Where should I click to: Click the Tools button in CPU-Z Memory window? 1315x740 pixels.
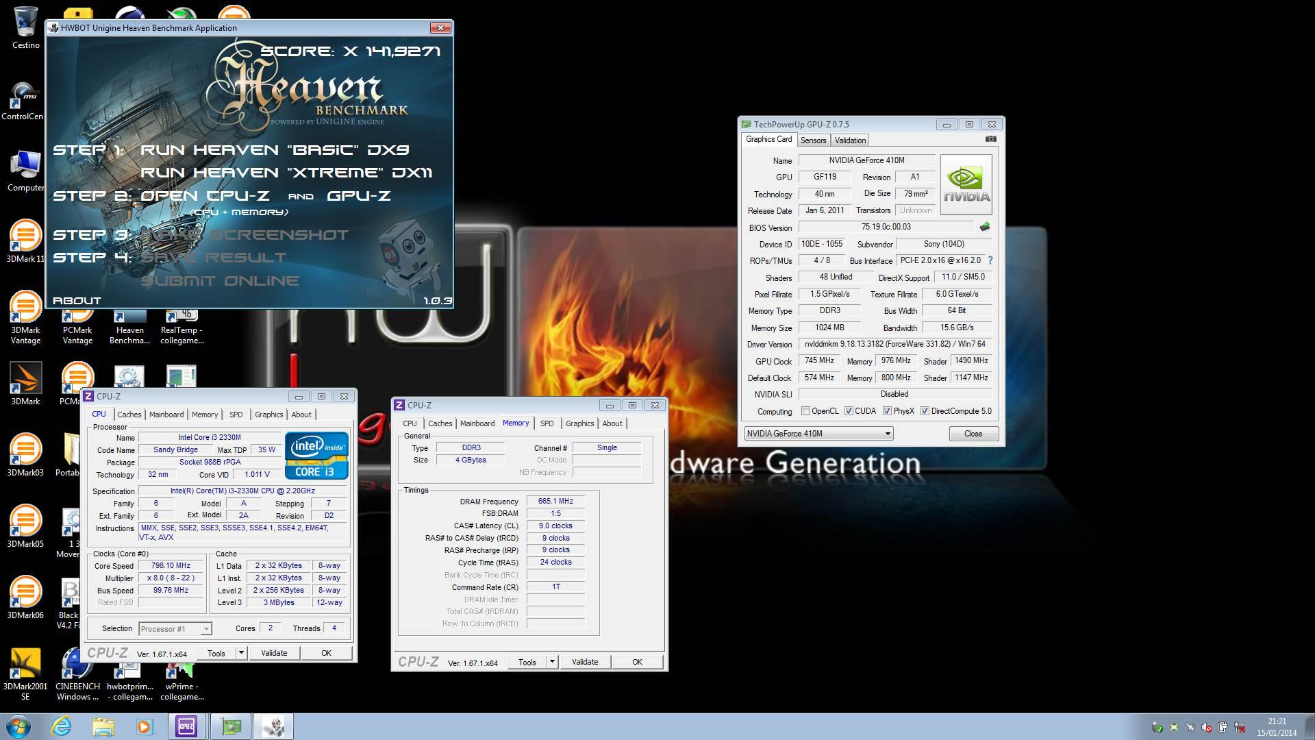coord(527,662)
